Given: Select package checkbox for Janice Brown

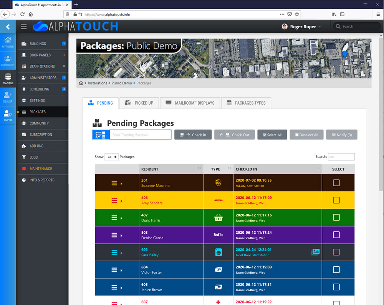Looking at the screenshot, I should pyautogui.click(x=336, y=287).
